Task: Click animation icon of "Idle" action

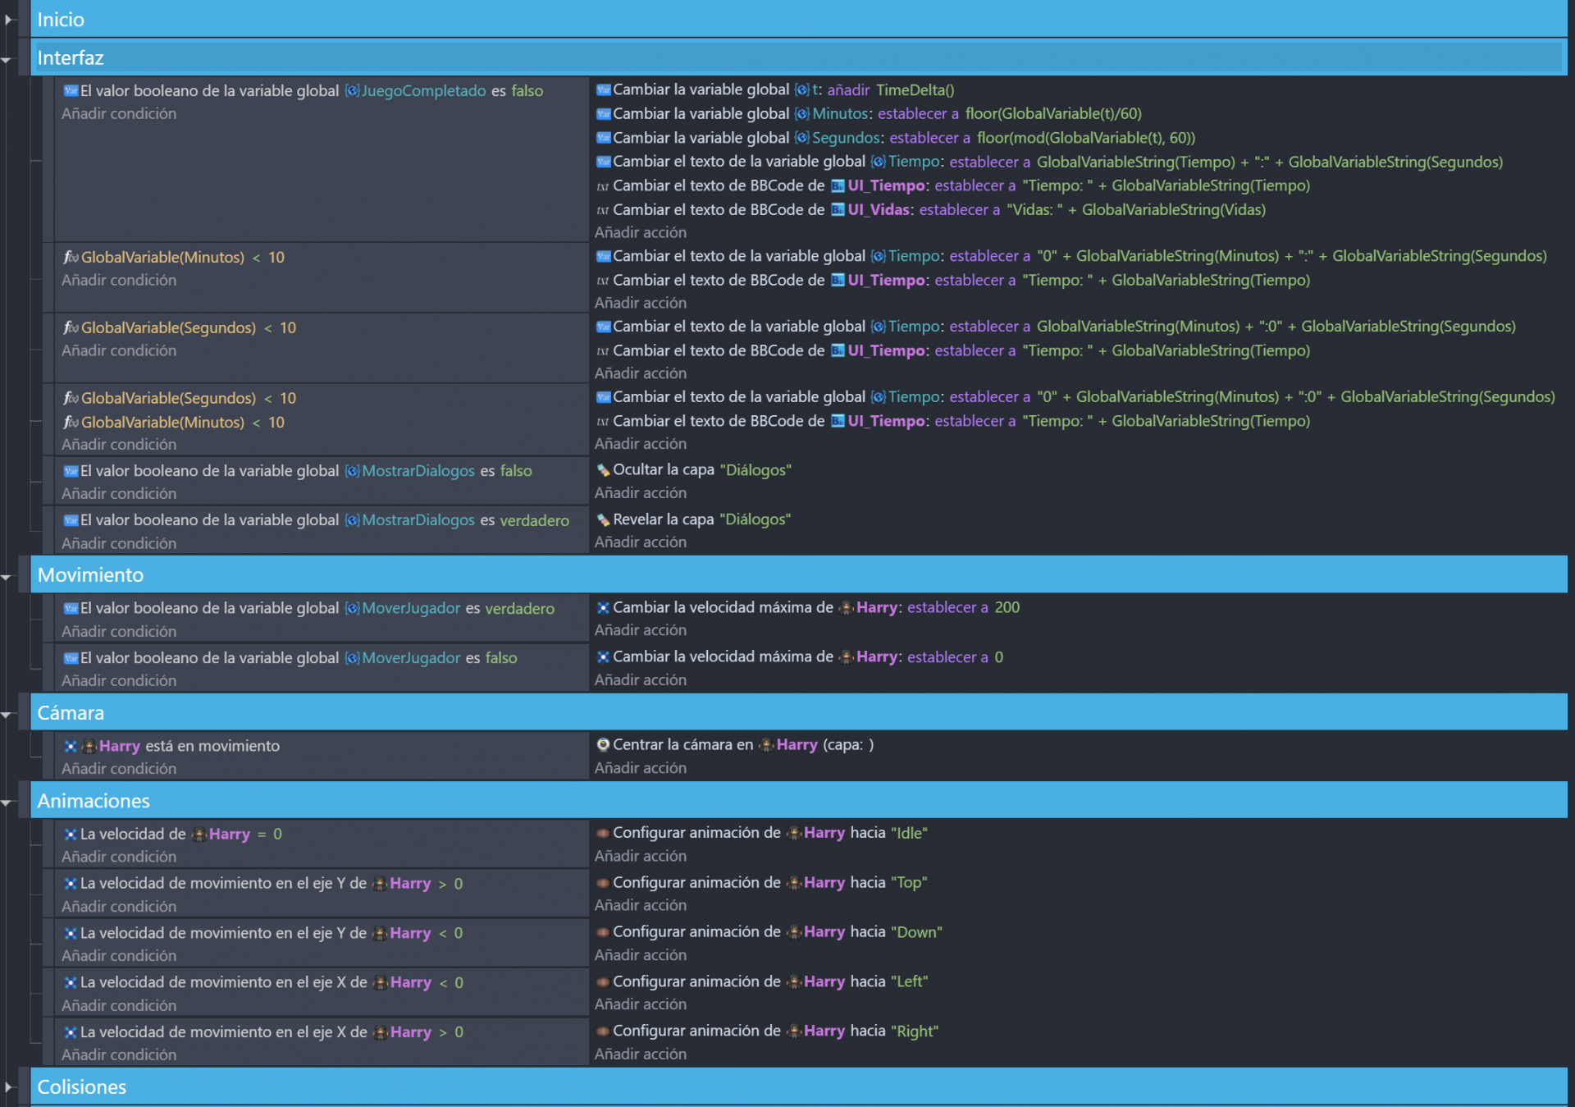Action: click(x=603, y=833)
